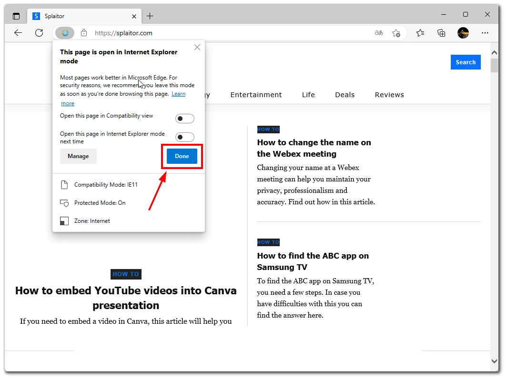Select the Splaitor browser tab
Screen dimensions: 507x380
(85, 16)
